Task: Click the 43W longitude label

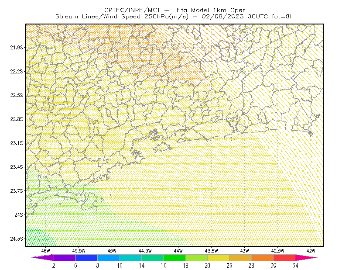Action: [245, 251]
